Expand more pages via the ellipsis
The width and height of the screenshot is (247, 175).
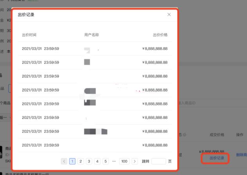(114, 161)
